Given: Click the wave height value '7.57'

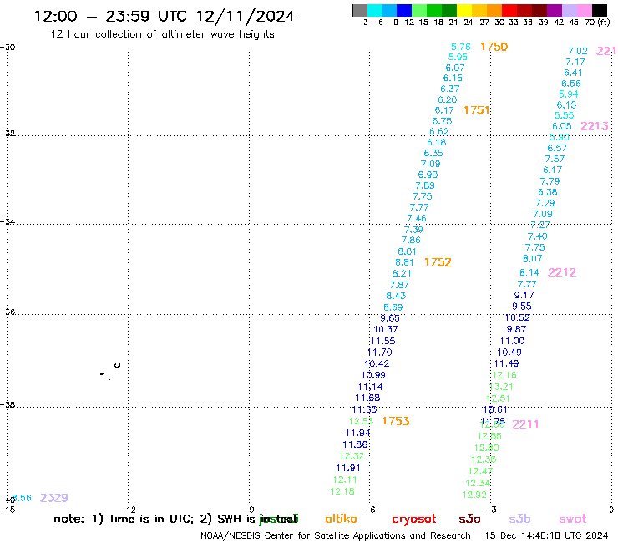Looking at the screenshot, I should 555,159.
